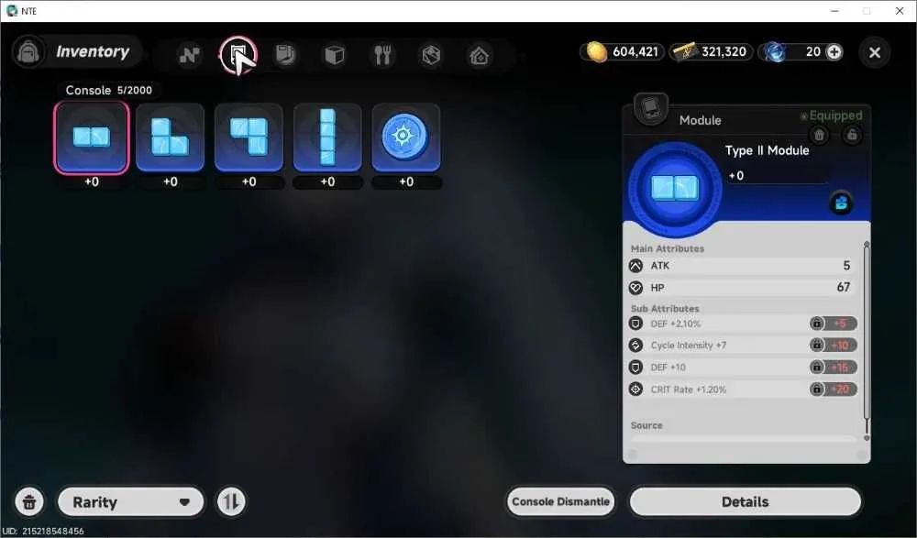The width and height of the screenshot is (917, 538).
Task: Open the first inventory tab with N-shaped icon
Action: (x=189, y=55)
